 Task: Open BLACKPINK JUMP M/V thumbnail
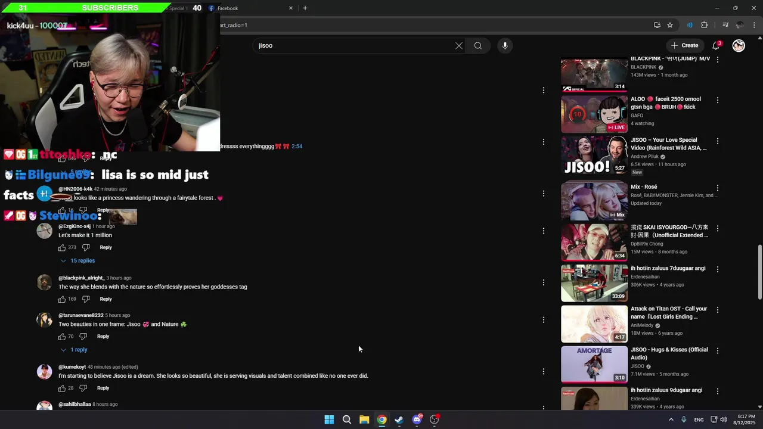click(594, 74)
